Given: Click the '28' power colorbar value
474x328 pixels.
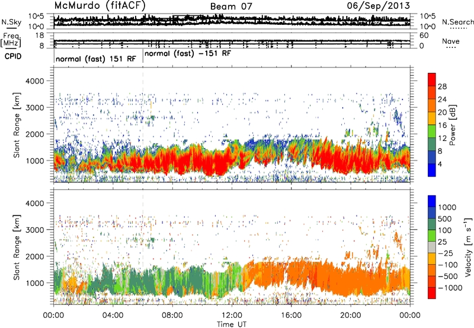Looking at the screenshot, I should 442,86.
